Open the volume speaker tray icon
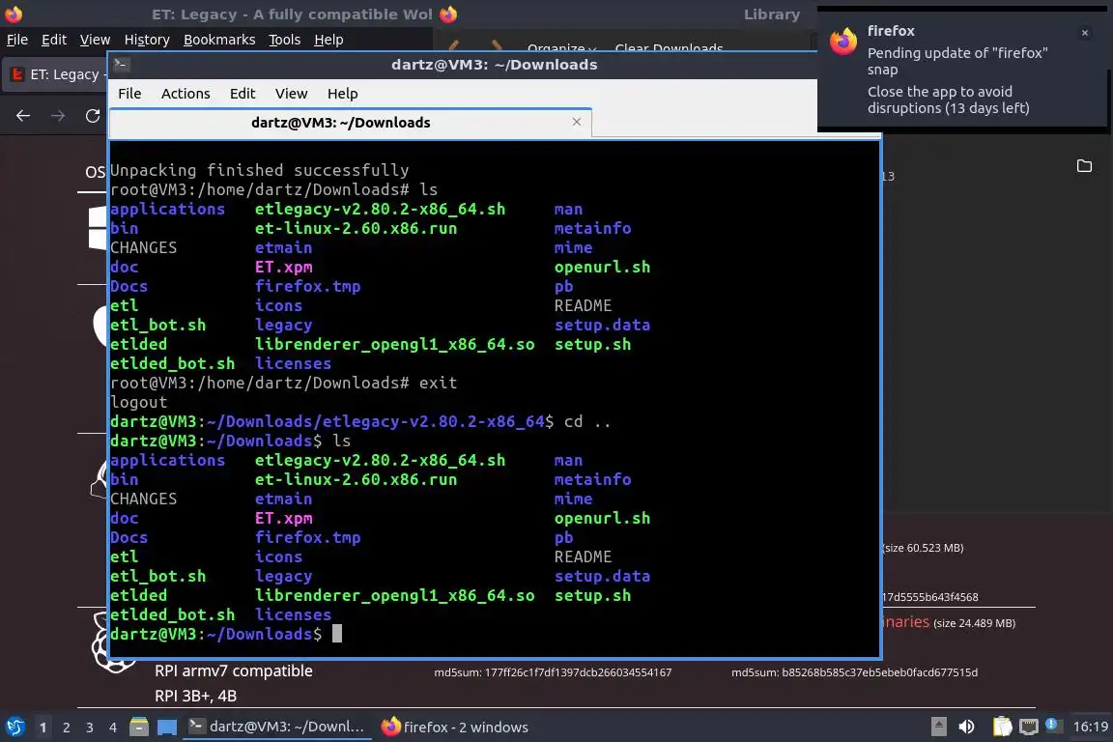Screen dimensions: 1113x742 [x=966, y=727]
